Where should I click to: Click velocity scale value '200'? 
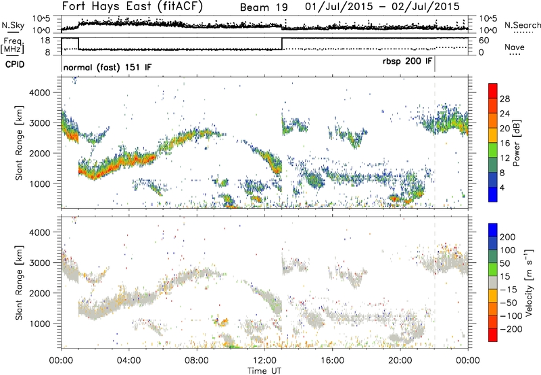coord(508,237)
